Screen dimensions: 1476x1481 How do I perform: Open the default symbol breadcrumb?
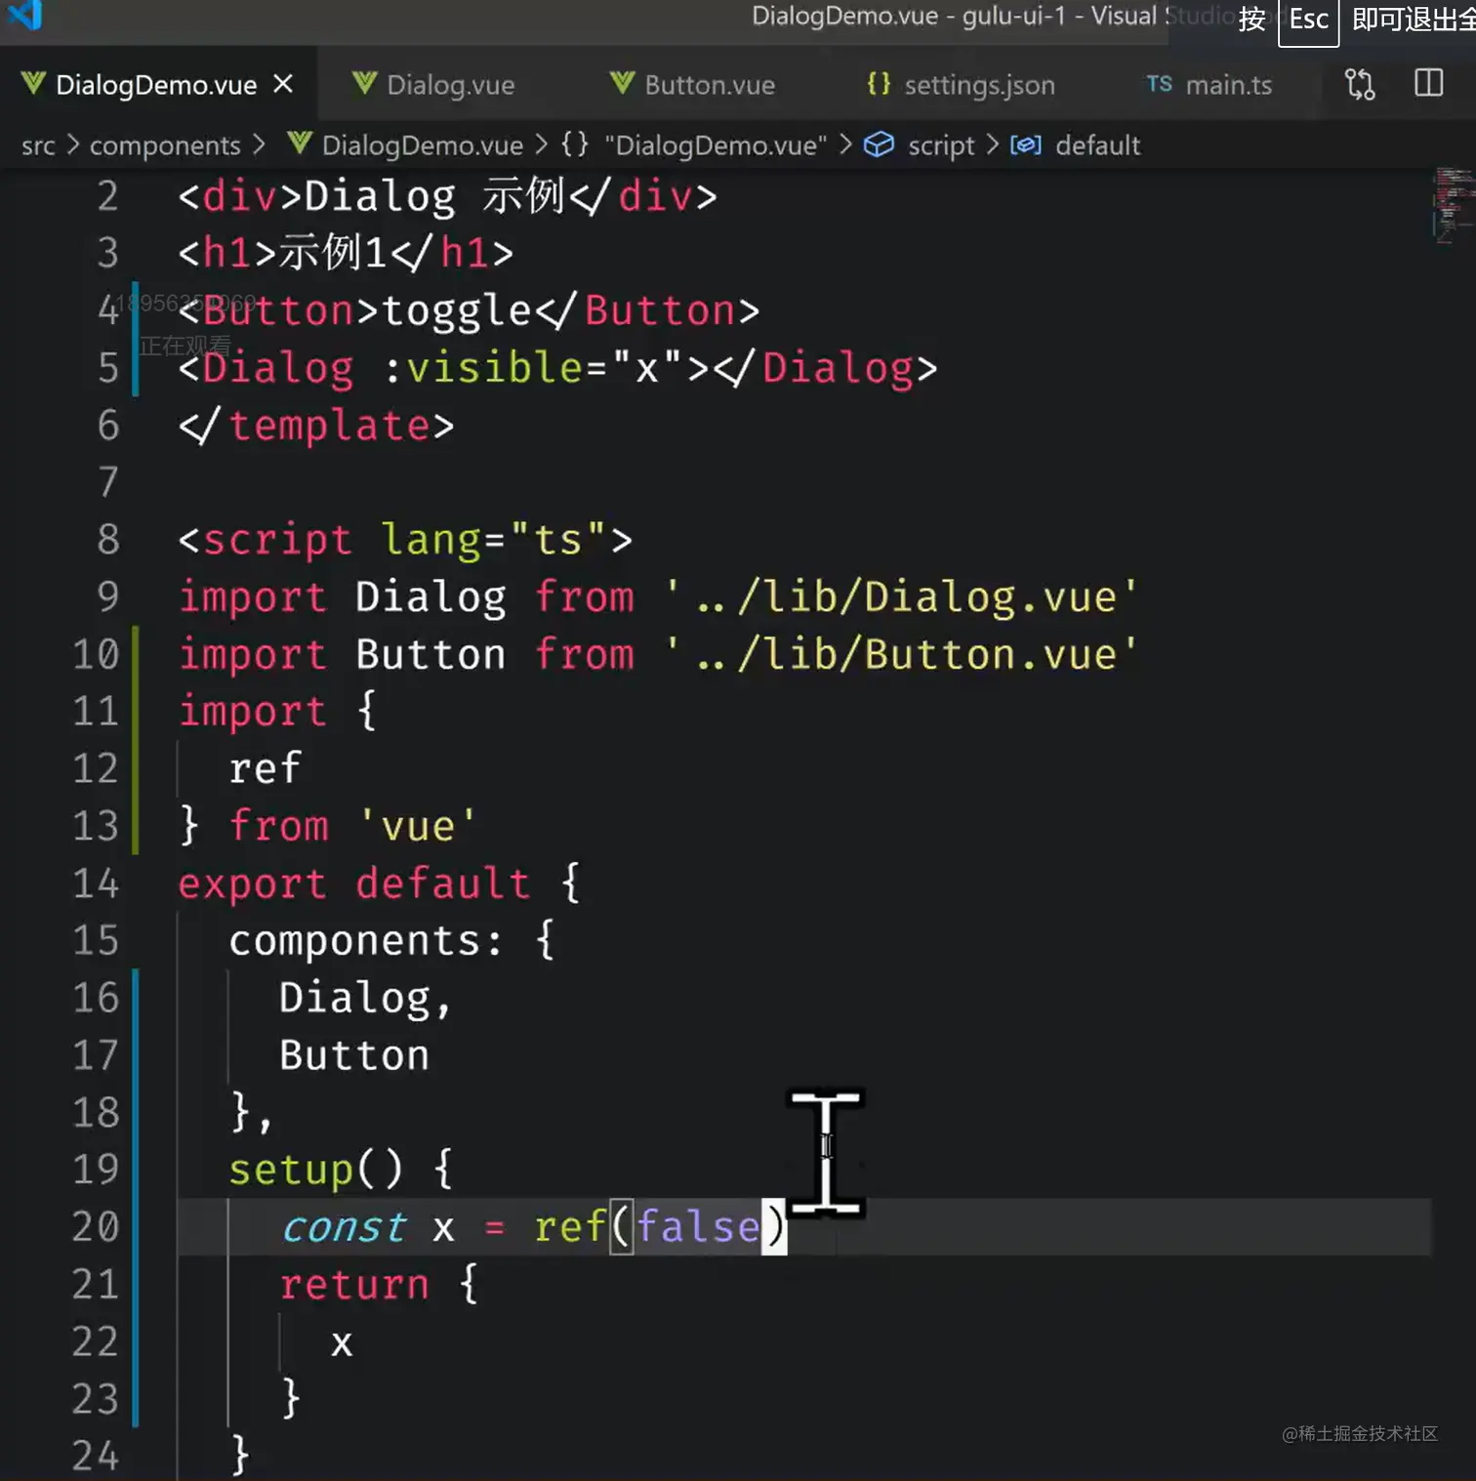tap(1098, 145)
